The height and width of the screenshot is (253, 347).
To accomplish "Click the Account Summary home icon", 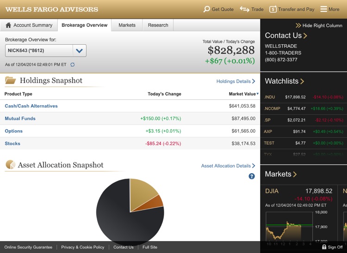I will (x=8, y=25).
